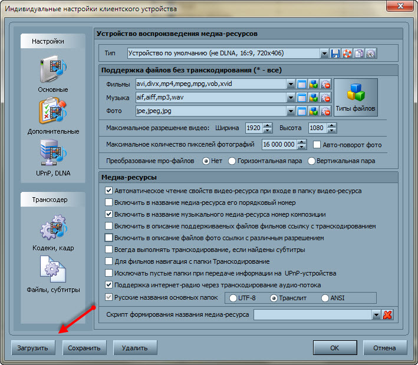Click the colored cubes icon in Фото row

point(313,111)
